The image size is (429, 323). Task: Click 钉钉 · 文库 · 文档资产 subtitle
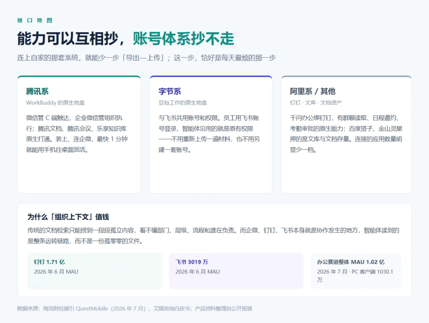[316, 103]
